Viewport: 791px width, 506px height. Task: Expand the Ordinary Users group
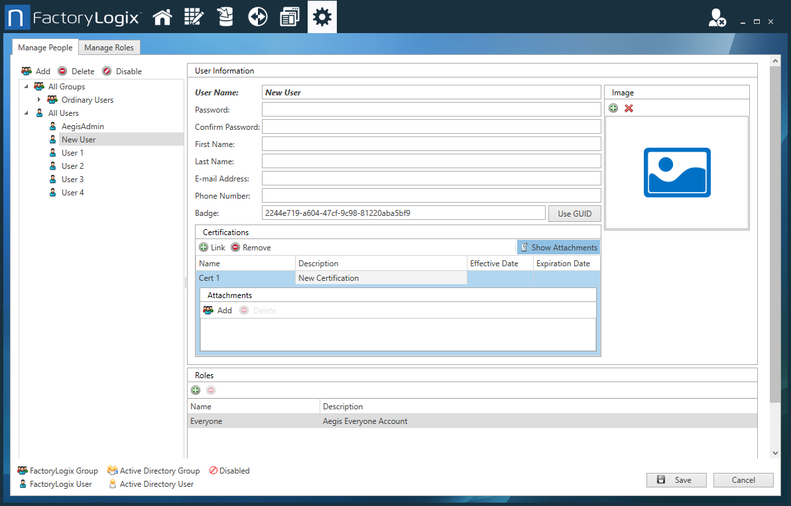40,99
